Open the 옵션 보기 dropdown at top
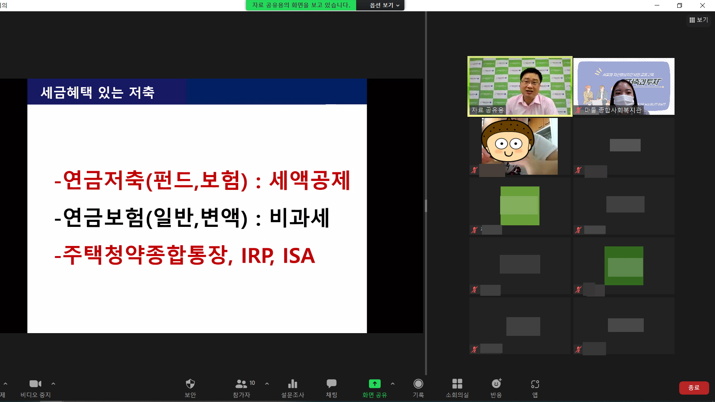 coord(384,5)
